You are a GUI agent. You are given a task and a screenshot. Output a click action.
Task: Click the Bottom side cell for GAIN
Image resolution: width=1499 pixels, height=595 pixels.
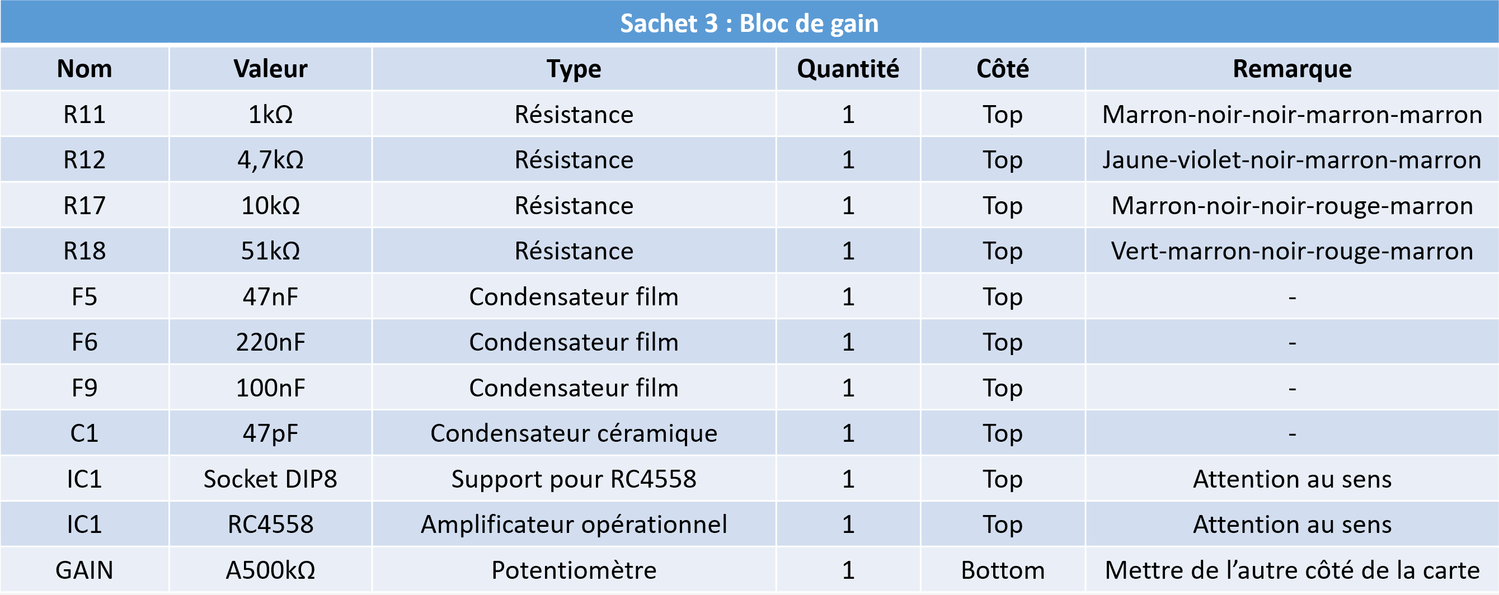tap(1003, 570)
